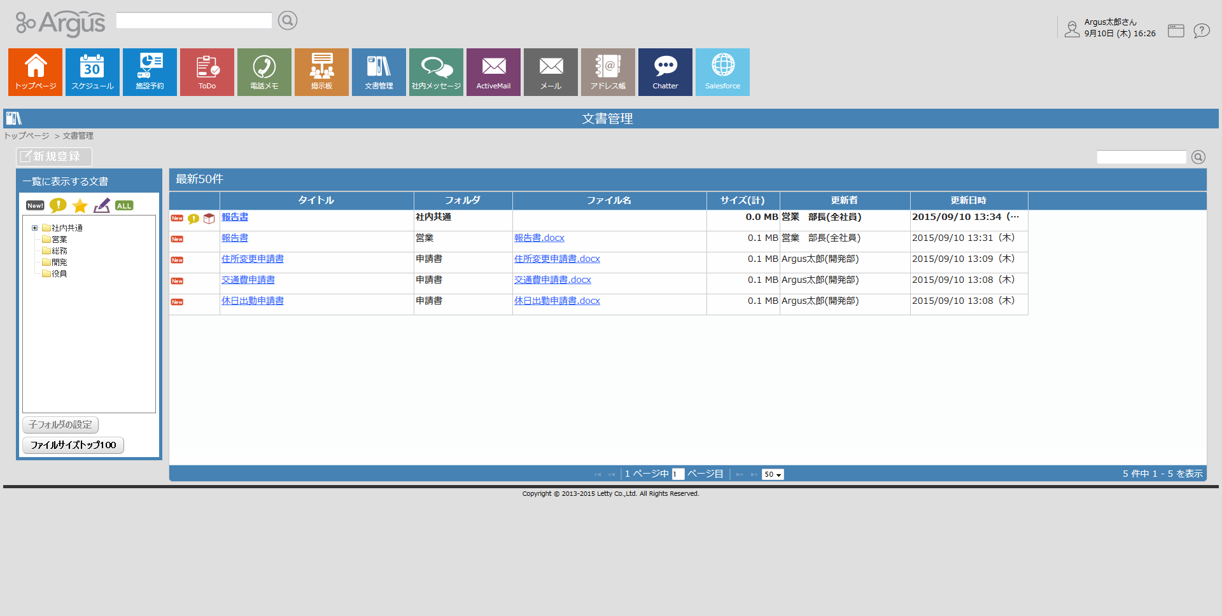The width and height of the screenshot is (1222, 616).
Task: Click the top global search magnifier icon
Action: [x=288, y=20]
